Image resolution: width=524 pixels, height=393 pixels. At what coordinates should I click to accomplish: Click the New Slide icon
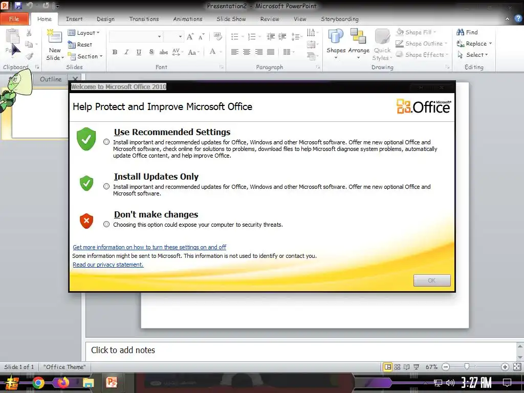pyautogui.click(x=55, y=36)
